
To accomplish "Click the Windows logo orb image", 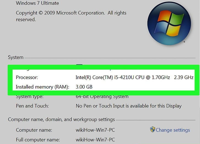I will click(x=169, y=24).
